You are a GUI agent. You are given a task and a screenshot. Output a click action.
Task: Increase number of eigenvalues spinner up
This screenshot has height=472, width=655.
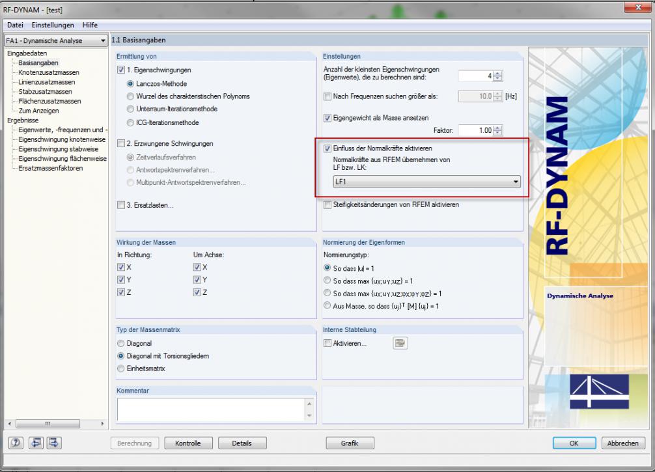pos(497,74)
